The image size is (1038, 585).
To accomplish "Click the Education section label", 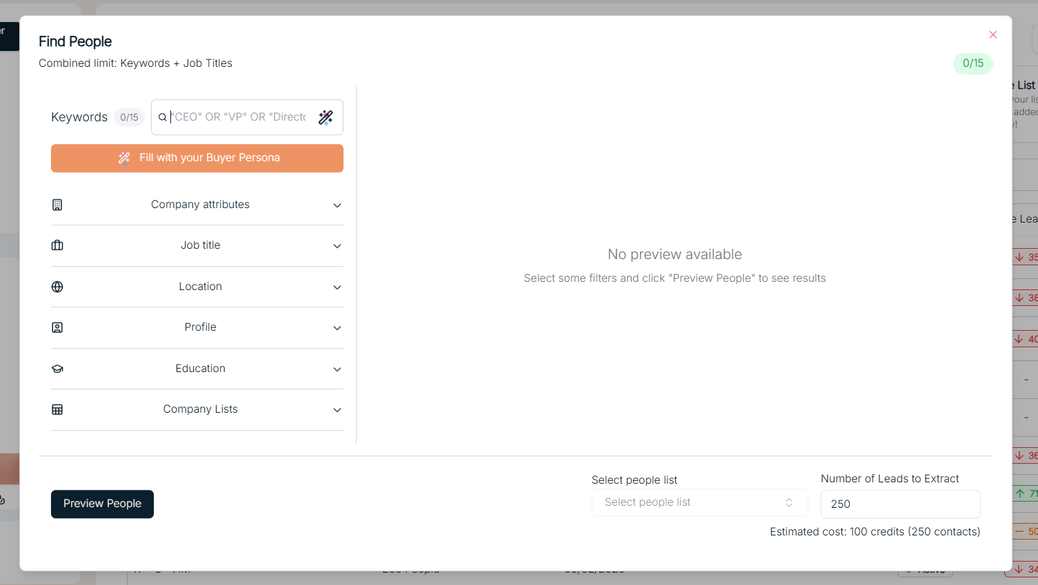I will tap(201, 369).
